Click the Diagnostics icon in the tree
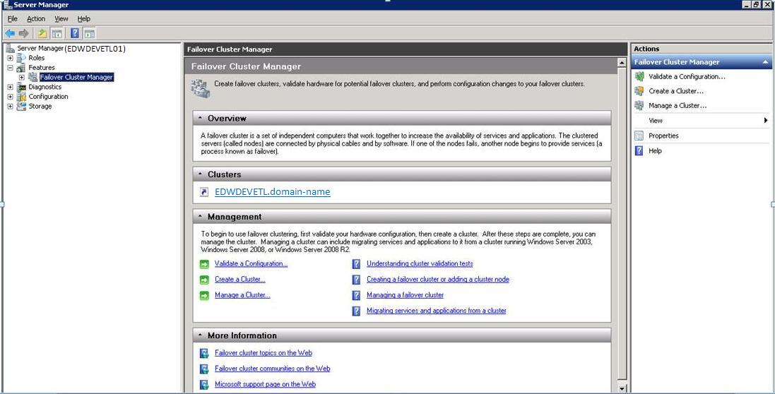The width and height of the screenshot is (775, 394). 20,87
